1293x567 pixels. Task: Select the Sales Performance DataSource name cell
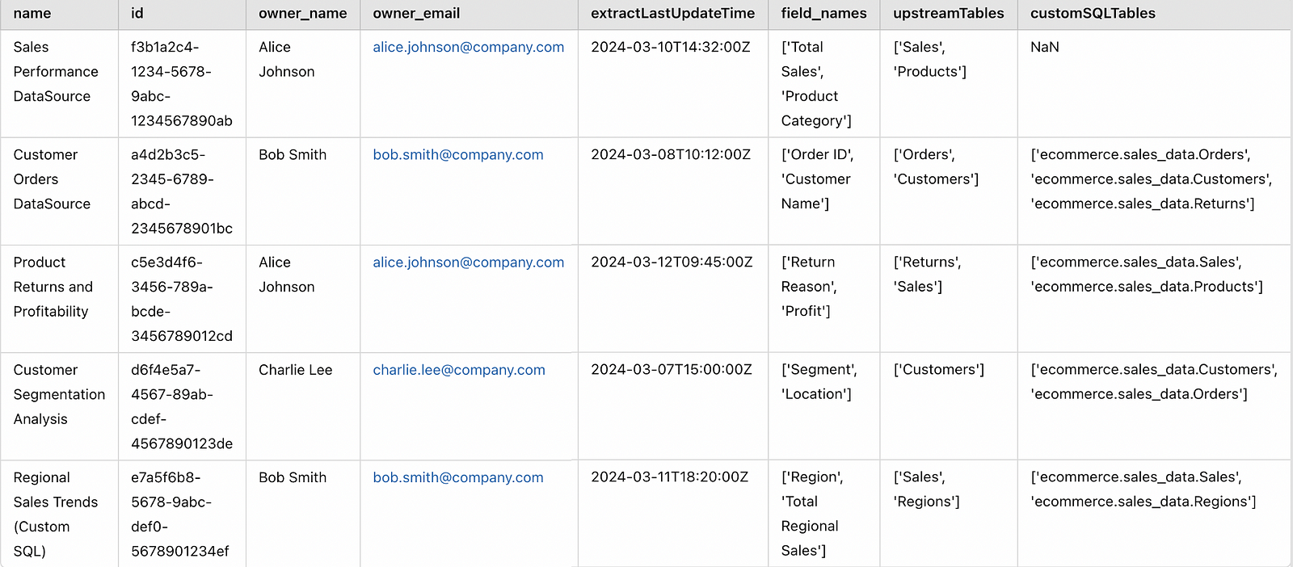point(56,72)
